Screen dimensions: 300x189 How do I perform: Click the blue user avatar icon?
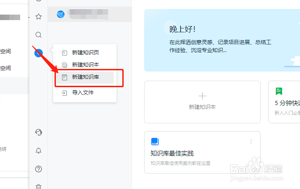(60, 14)
